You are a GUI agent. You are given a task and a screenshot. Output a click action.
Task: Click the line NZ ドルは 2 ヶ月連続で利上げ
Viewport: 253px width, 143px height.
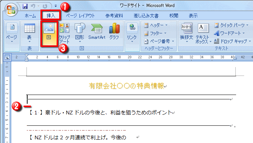coord(81,137)
